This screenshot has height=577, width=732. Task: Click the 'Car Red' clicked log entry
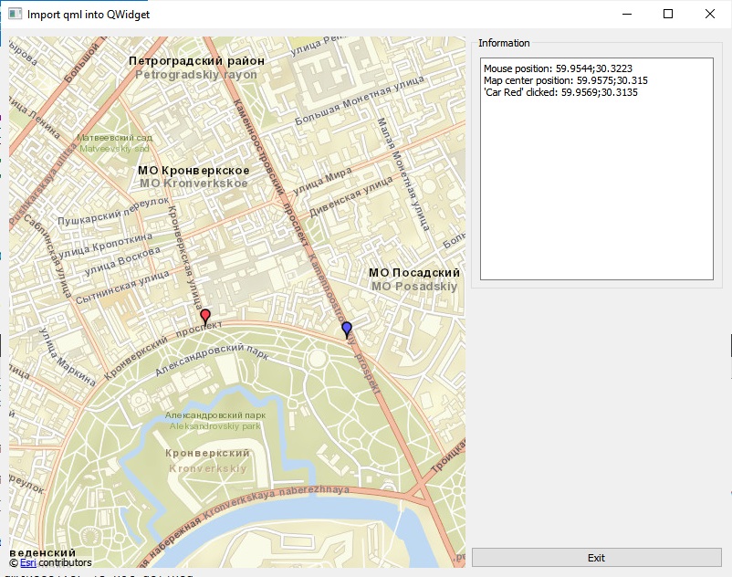(560, 92)
